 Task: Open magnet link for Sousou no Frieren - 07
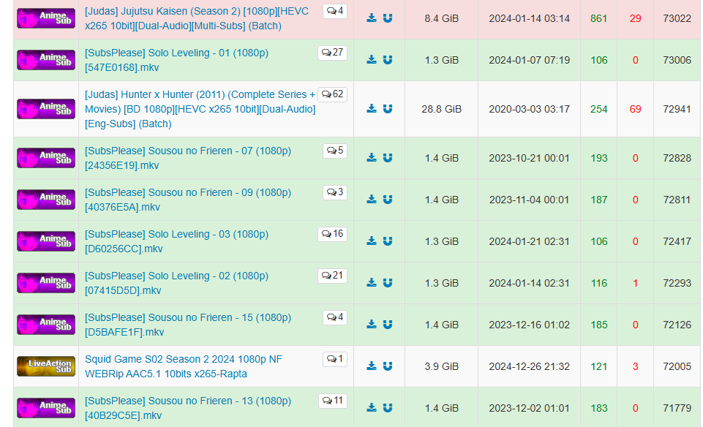click(388, 158)
